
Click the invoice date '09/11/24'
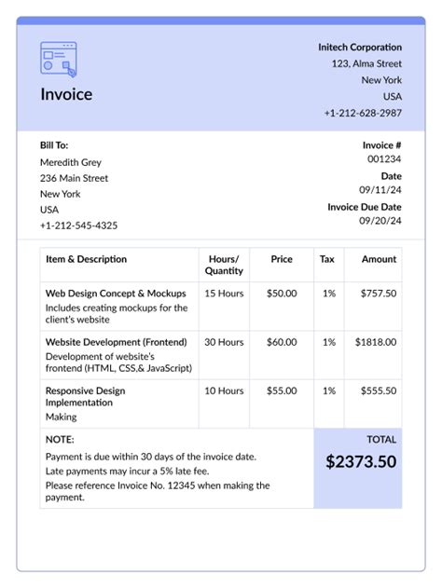380,190
